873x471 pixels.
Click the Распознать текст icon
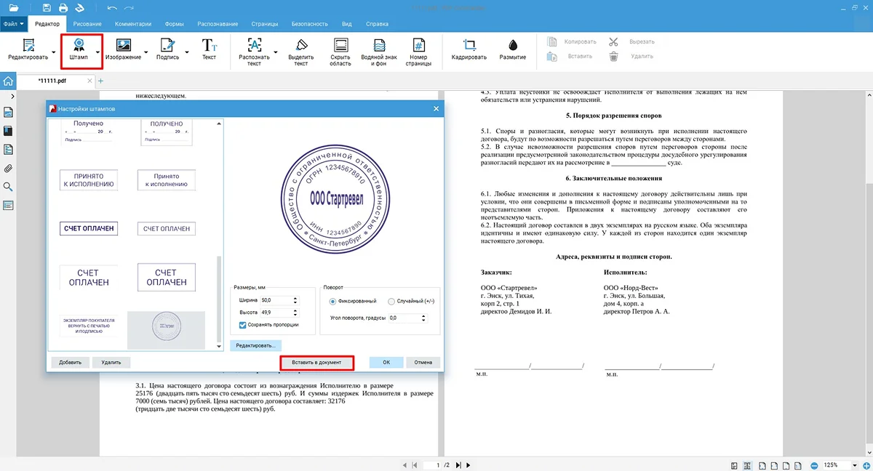pos(254,50)
